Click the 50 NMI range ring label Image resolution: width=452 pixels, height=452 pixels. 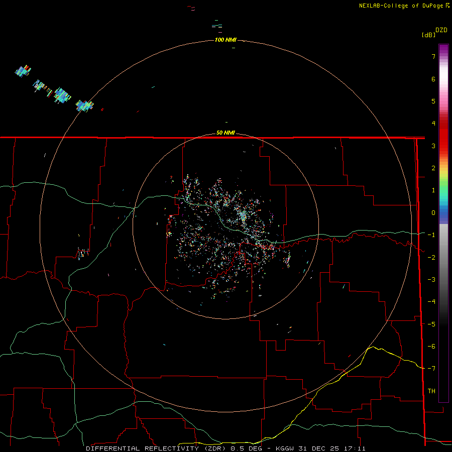tap(225, 133)
